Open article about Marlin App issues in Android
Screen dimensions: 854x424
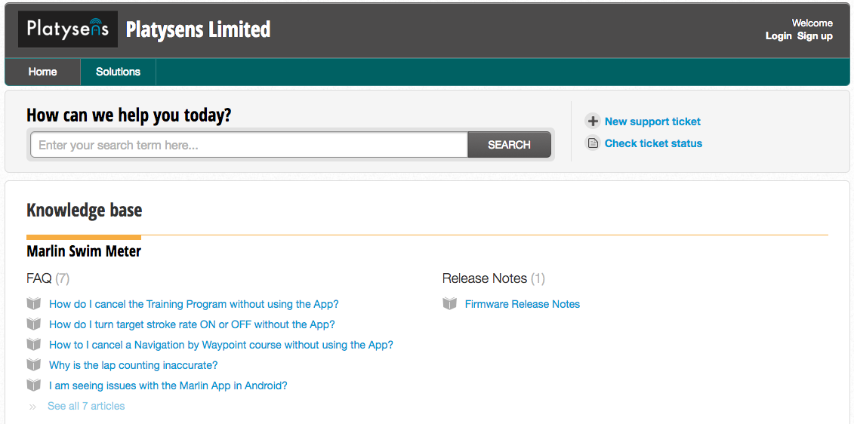coord(168,386)
